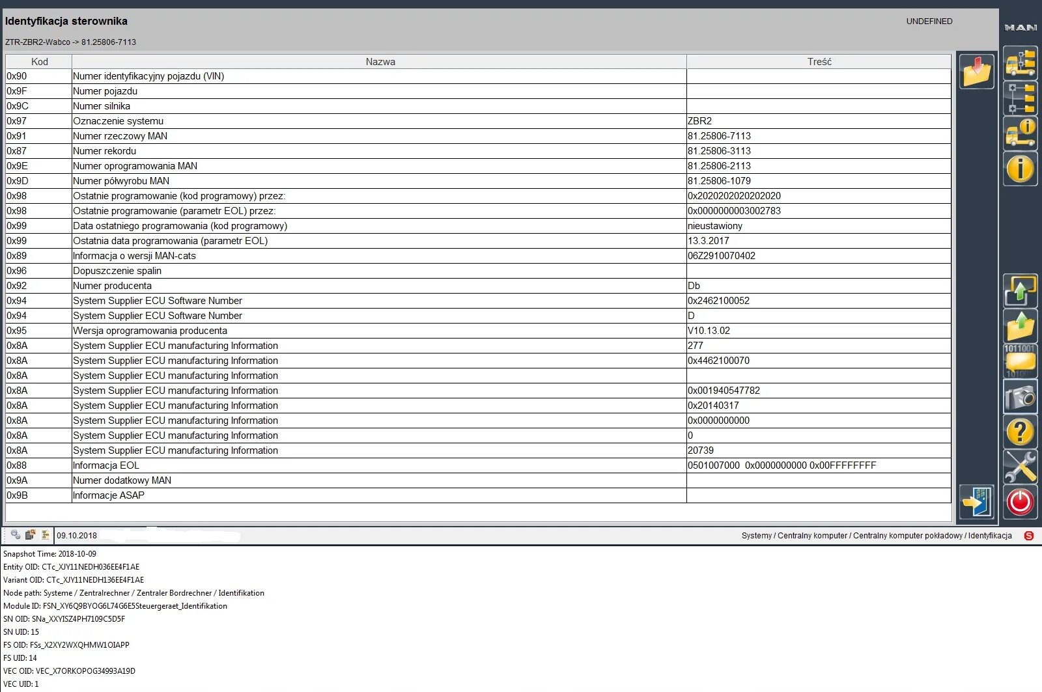The width and height of the screenshot is (1042, 692).
Task: Click the version value V10.13.02
Action: point(709,331)
